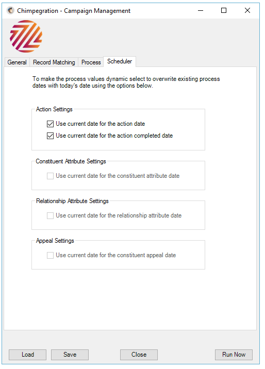
Task: Switch to the General tab
Action: pos(17,62)
